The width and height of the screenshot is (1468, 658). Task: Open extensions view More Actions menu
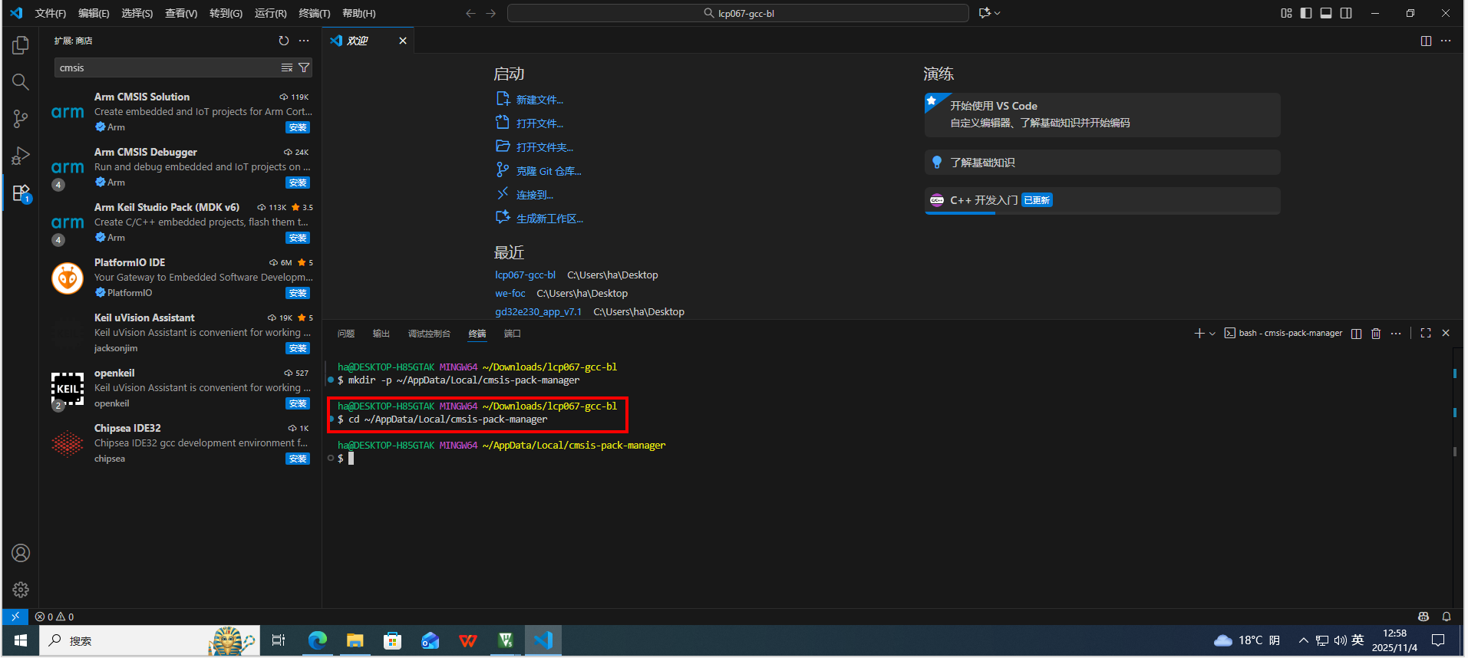tap(304, 41)
